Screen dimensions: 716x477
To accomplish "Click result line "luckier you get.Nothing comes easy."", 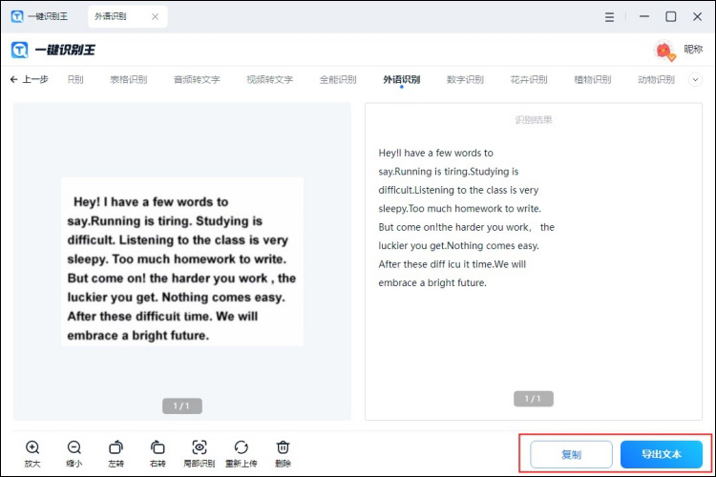I will coord(458,245).
